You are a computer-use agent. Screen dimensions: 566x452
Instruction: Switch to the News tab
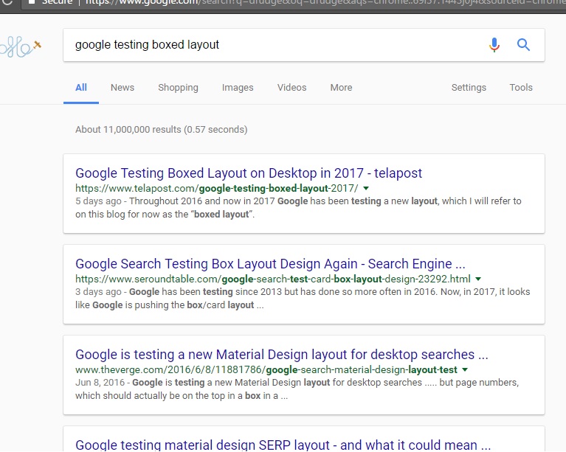pos(122,88)
